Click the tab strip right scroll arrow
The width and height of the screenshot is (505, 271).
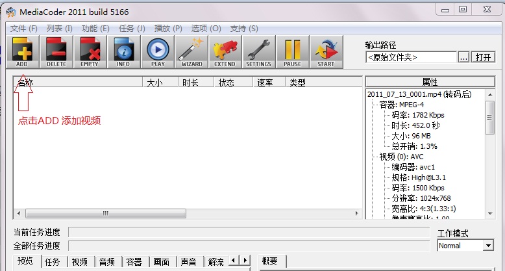coord(245,260)
